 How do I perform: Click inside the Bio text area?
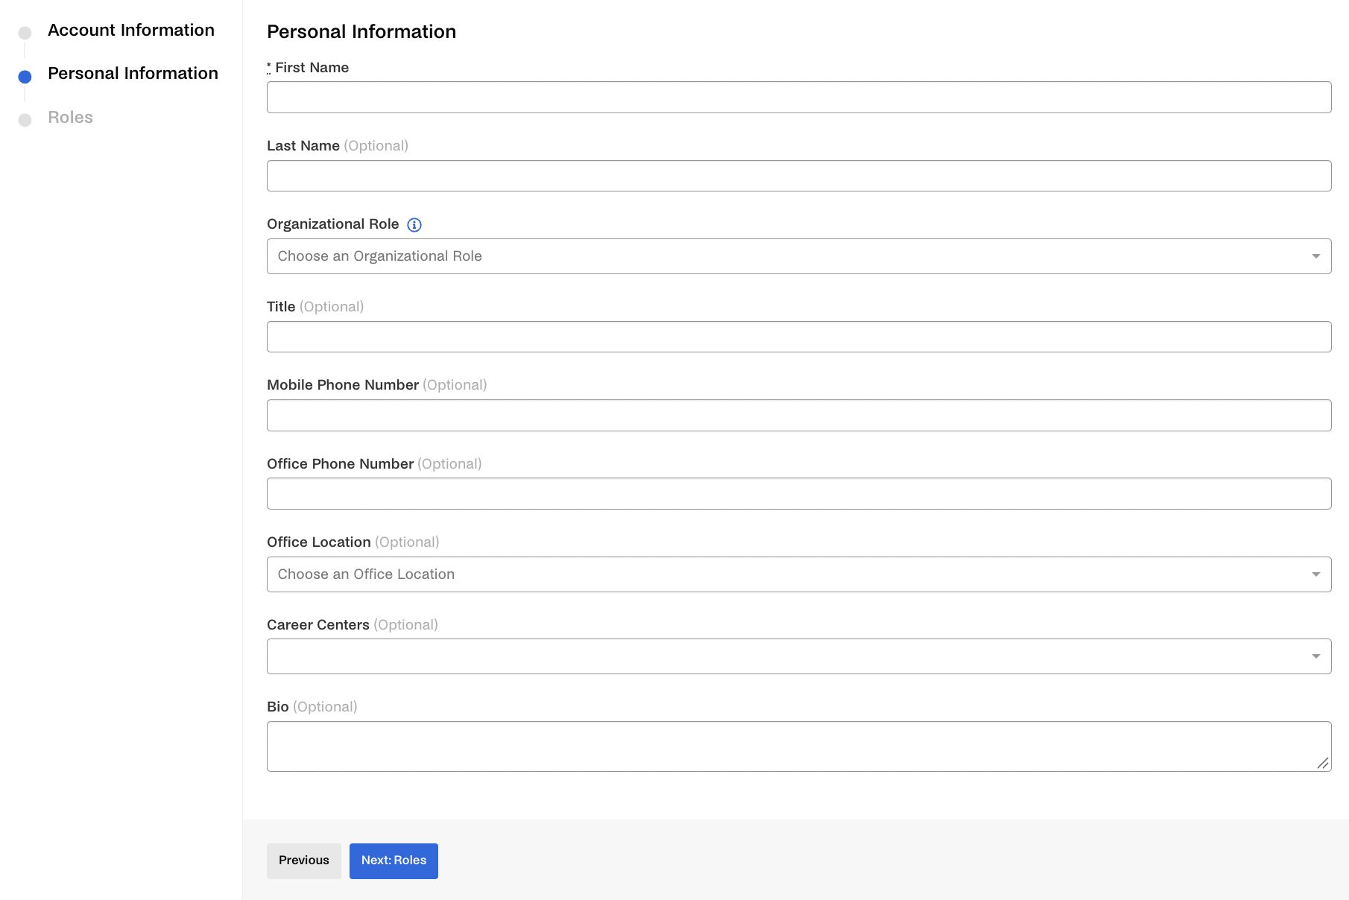799,747
